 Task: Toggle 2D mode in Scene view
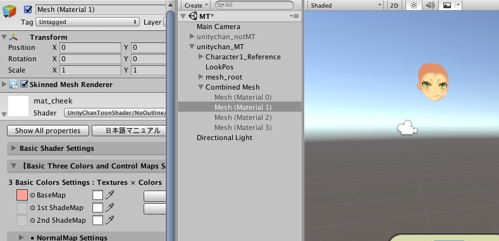(x=394, y=5)
